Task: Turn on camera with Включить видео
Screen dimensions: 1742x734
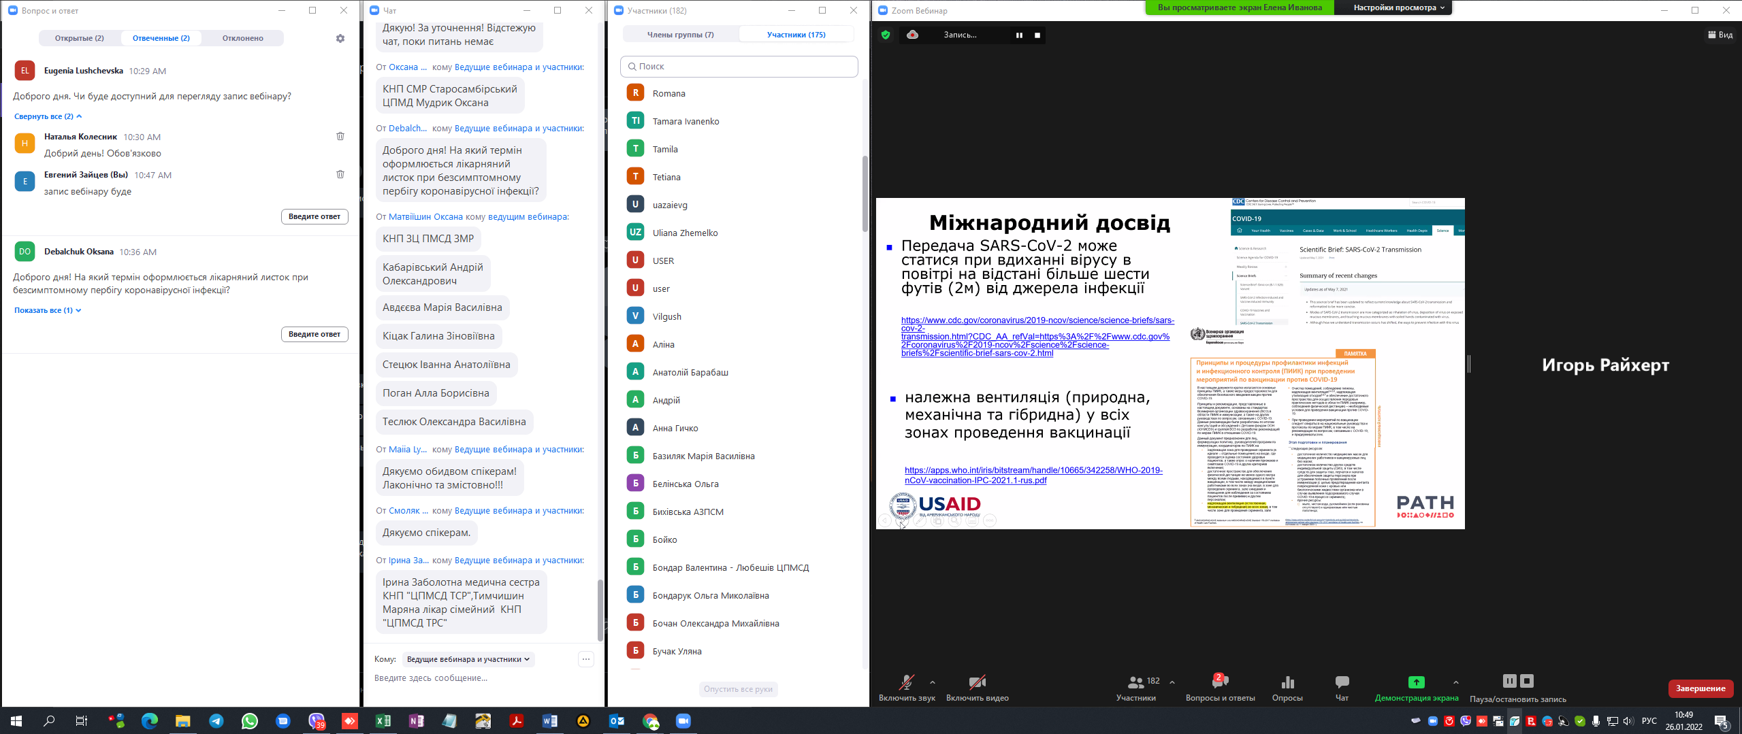Action: click(977, 682)
